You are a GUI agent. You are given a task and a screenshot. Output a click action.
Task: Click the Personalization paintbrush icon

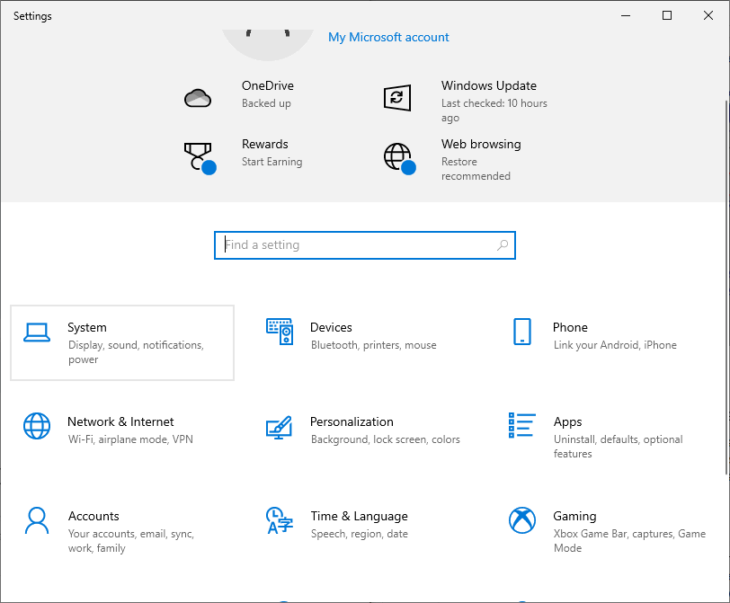tap(280, 426)
